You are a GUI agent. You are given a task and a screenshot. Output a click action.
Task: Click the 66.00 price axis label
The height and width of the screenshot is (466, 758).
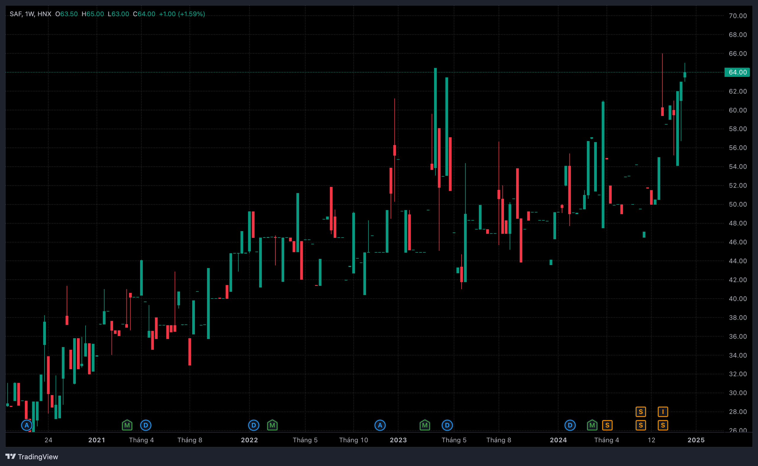point(738,53)
